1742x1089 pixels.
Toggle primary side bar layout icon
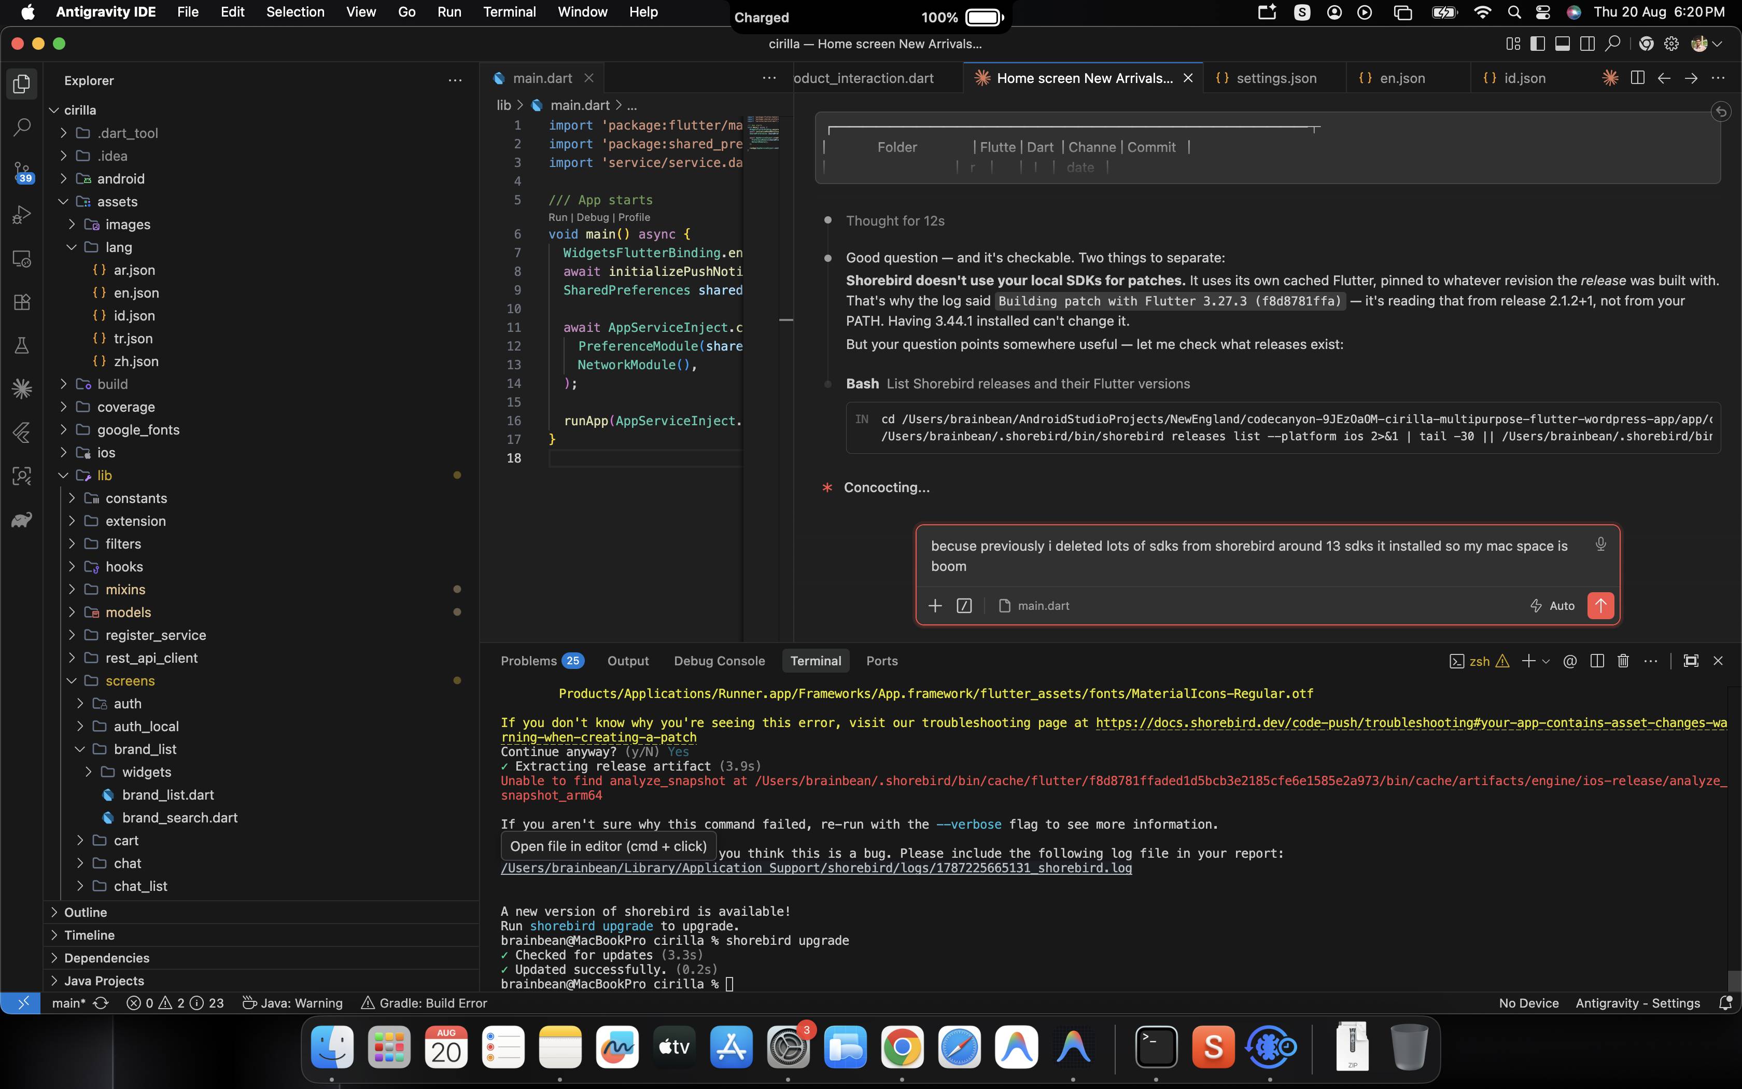pyautogui.click(x=1538, y=44)
